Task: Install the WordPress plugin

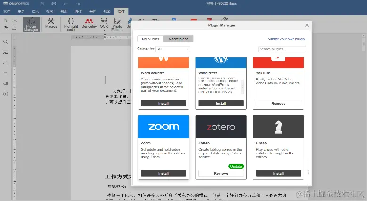Action: pyautogui.click(x=221, y=103)
